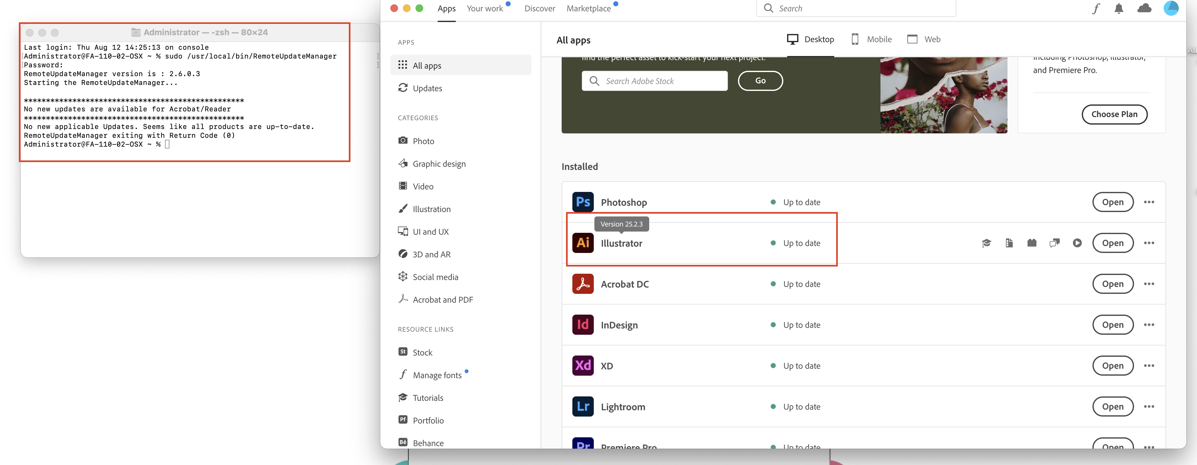Expand more options for Illustrator
The height and width of the screenshot is (465, 1197).
[1149, 243]
